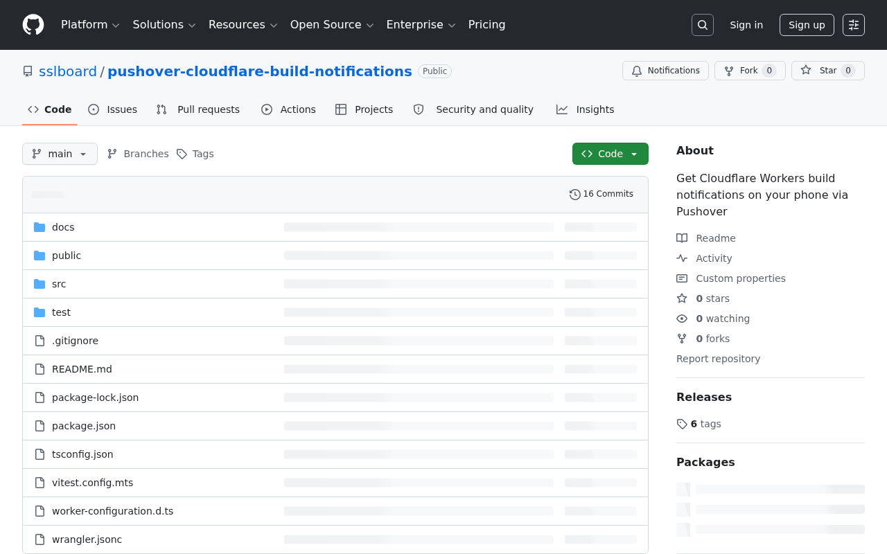This screenshot has height=554, width=887.
Task: Click the test folder icon
Action: coord(39,312)
